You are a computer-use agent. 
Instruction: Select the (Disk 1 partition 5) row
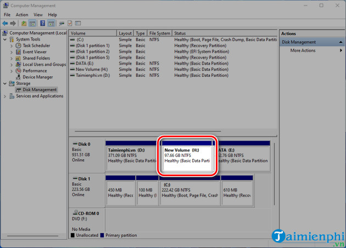click(173, 58)
